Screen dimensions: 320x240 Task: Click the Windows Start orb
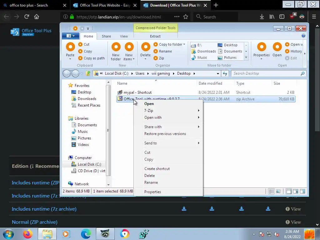pyautogui.click(x=8, y=234)
